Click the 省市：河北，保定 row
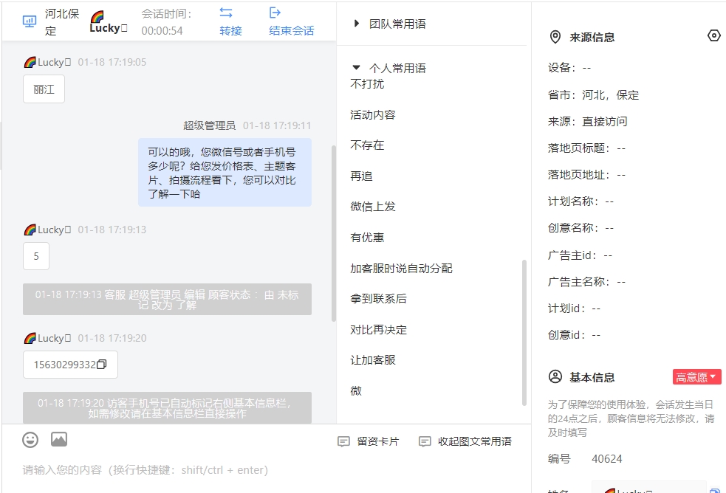 pos(593,94)
